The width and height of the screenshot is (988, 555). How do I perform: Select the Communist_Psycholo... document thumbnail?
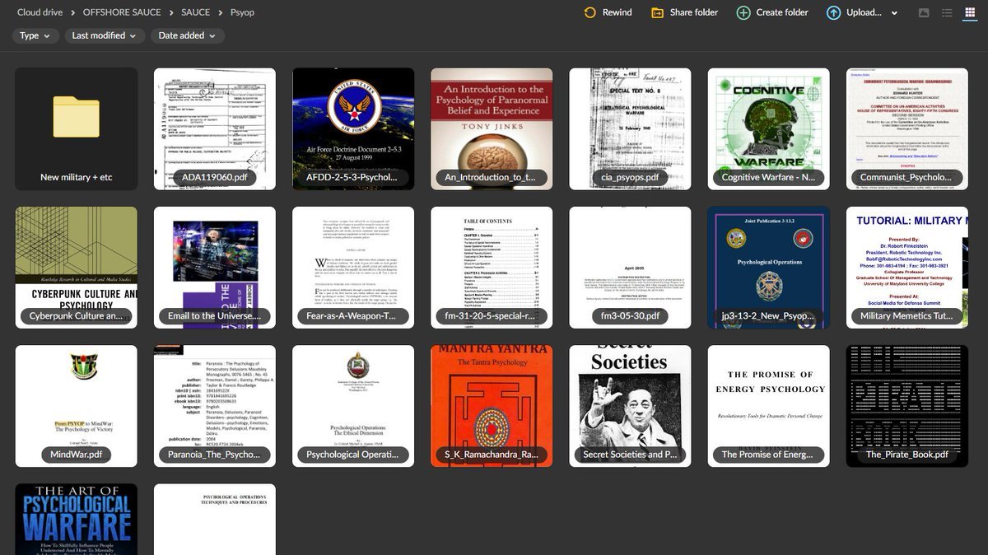[x=907, y=129]
